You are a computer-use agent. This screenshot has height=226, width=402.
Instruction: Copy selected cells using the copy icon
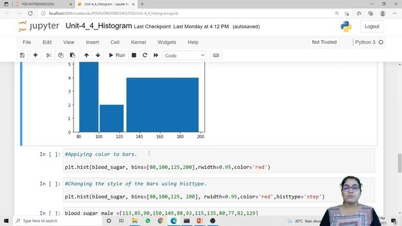[x=60, y=55]
